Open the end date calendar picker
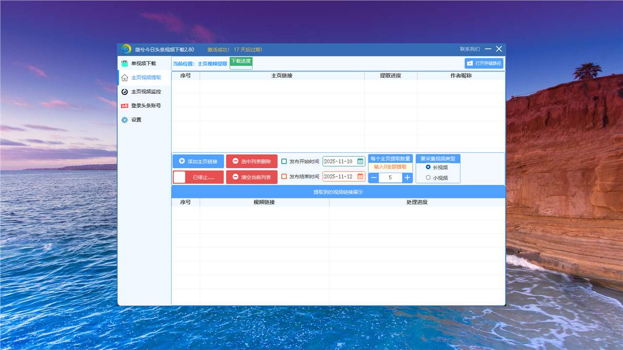The image size is (623, 350). tap(360, 176)
